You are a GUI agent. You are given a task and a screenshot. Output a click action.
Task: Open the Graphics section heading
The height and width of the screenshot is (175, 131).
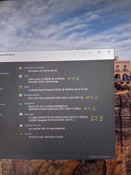[29, 103]
